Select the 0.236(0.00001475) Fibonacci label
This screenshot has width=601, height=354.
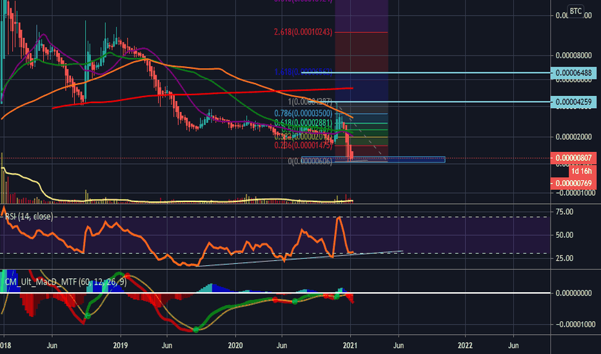click(x=303, y=145)
